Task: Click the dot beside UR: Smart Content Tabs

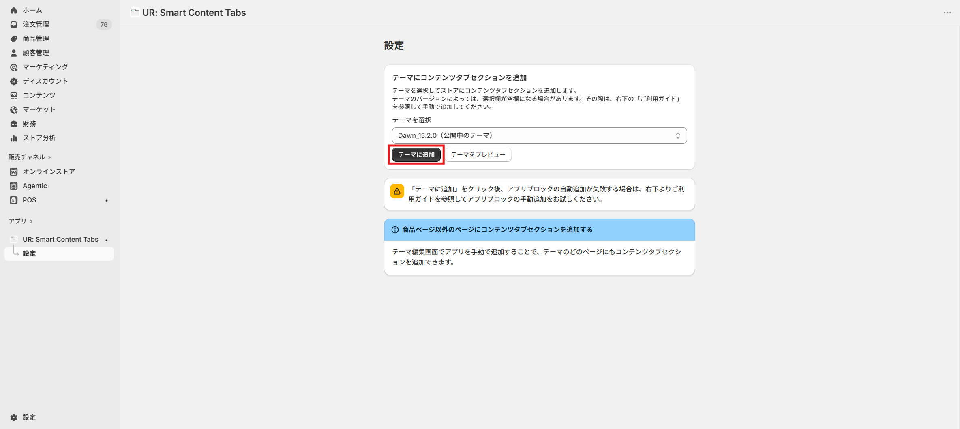Action: [x=107, y=240]
